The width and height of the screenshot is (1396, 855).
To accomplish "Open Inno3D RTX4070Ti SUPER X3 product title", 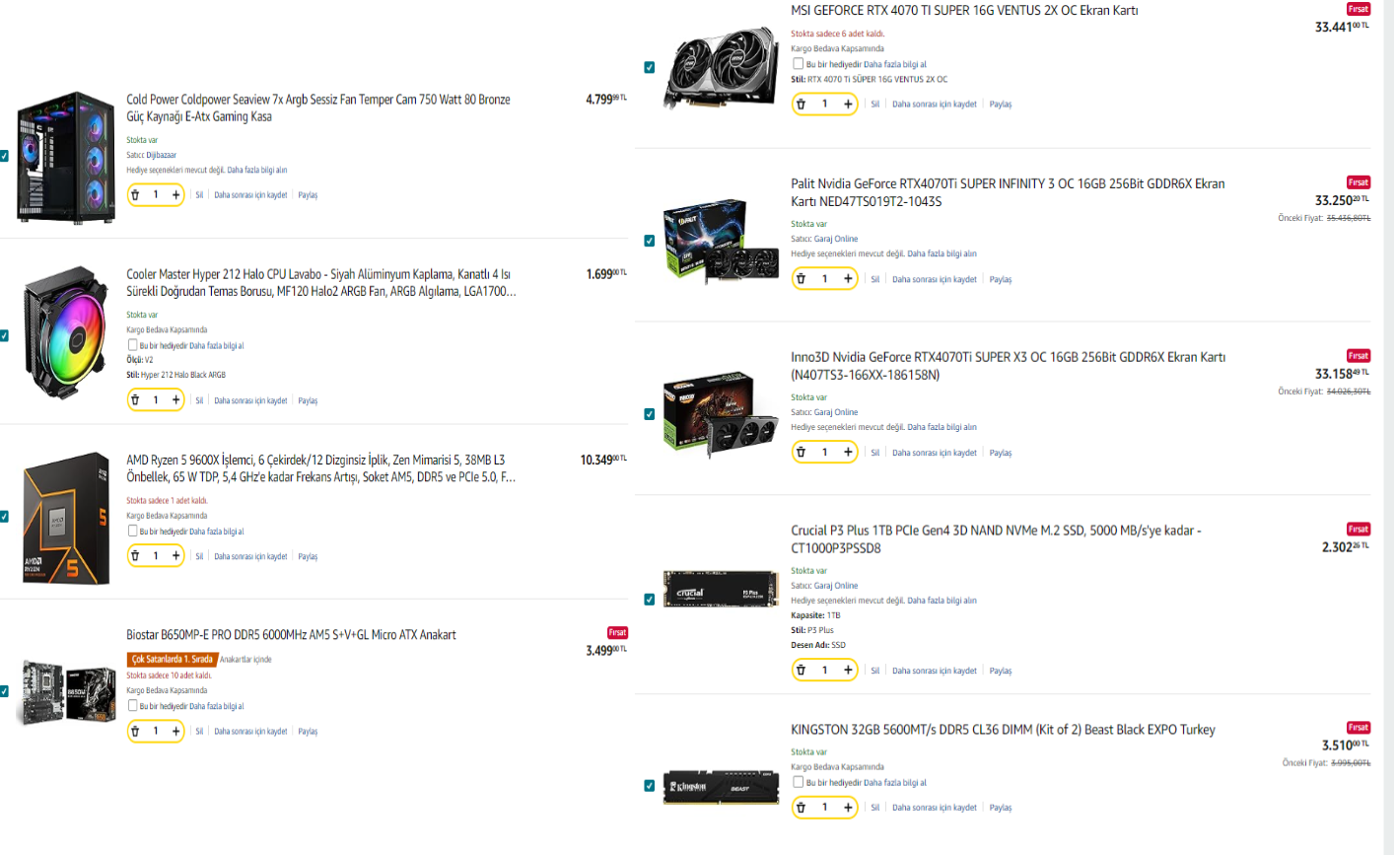I will (x=1008, y=366).
